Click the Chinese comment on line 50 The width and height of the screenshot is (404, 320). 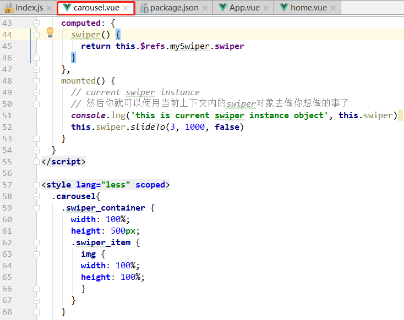coord(210,103)
